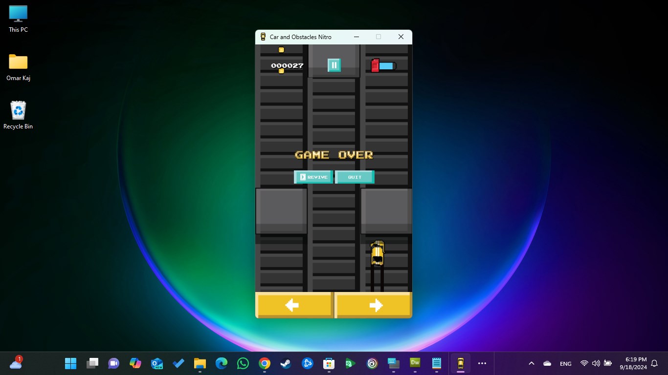Select the Omar Kaj folder icon

point(18,67)
